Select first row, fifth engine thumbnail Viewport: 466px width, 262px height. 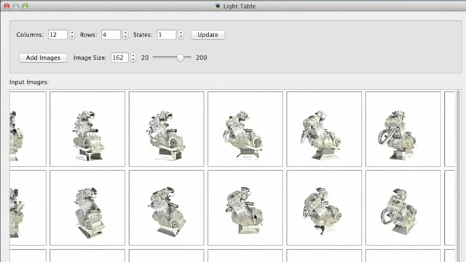tap(324, 129)
